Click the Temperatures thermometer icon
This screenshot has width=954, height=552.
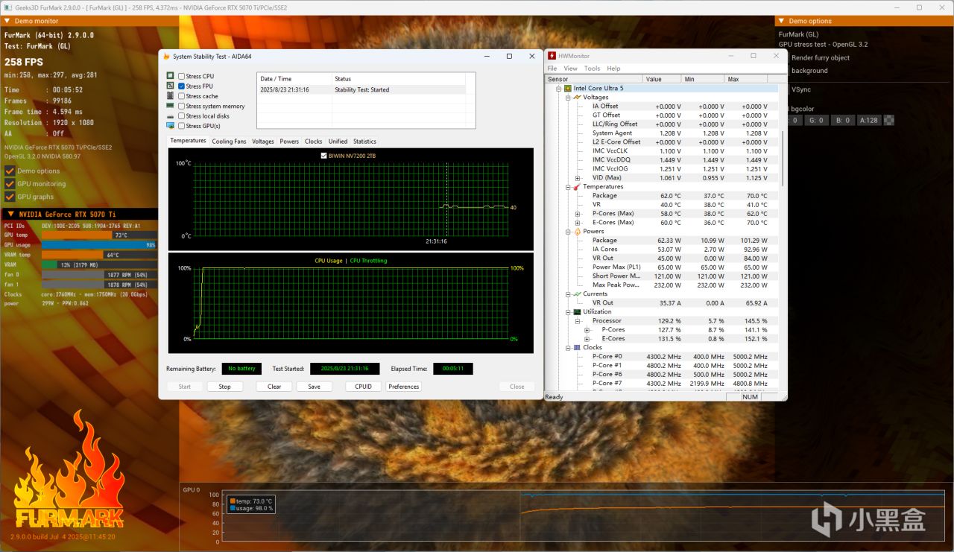577,187
